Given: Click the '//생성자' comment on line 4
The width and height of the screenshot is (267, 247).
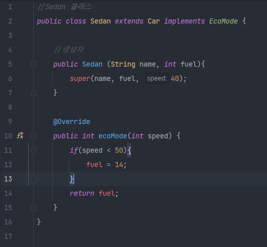Looking at the screenshot, I should (x=69, y=50).
